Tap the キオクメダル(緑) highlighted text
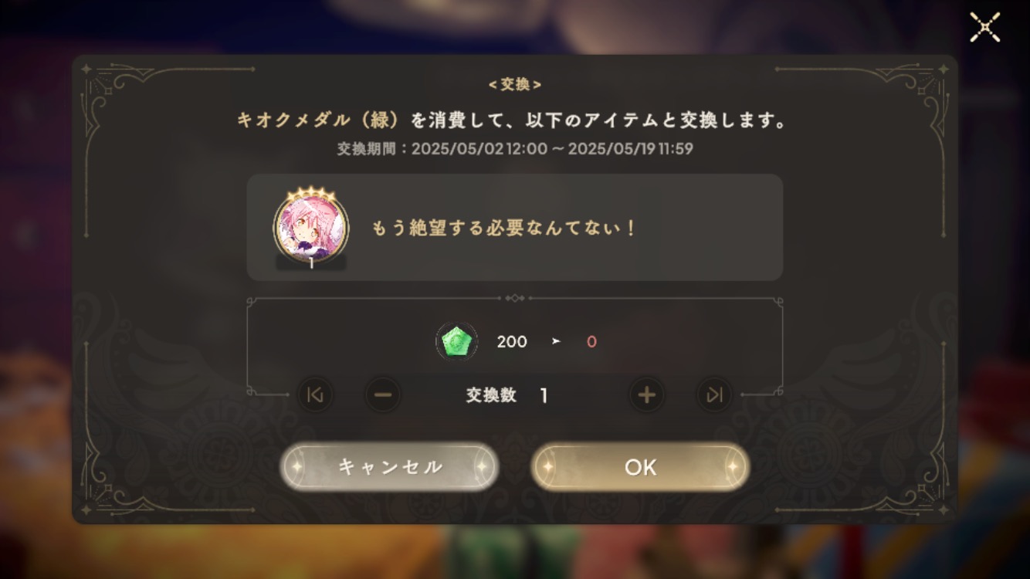 click(320, 121)
